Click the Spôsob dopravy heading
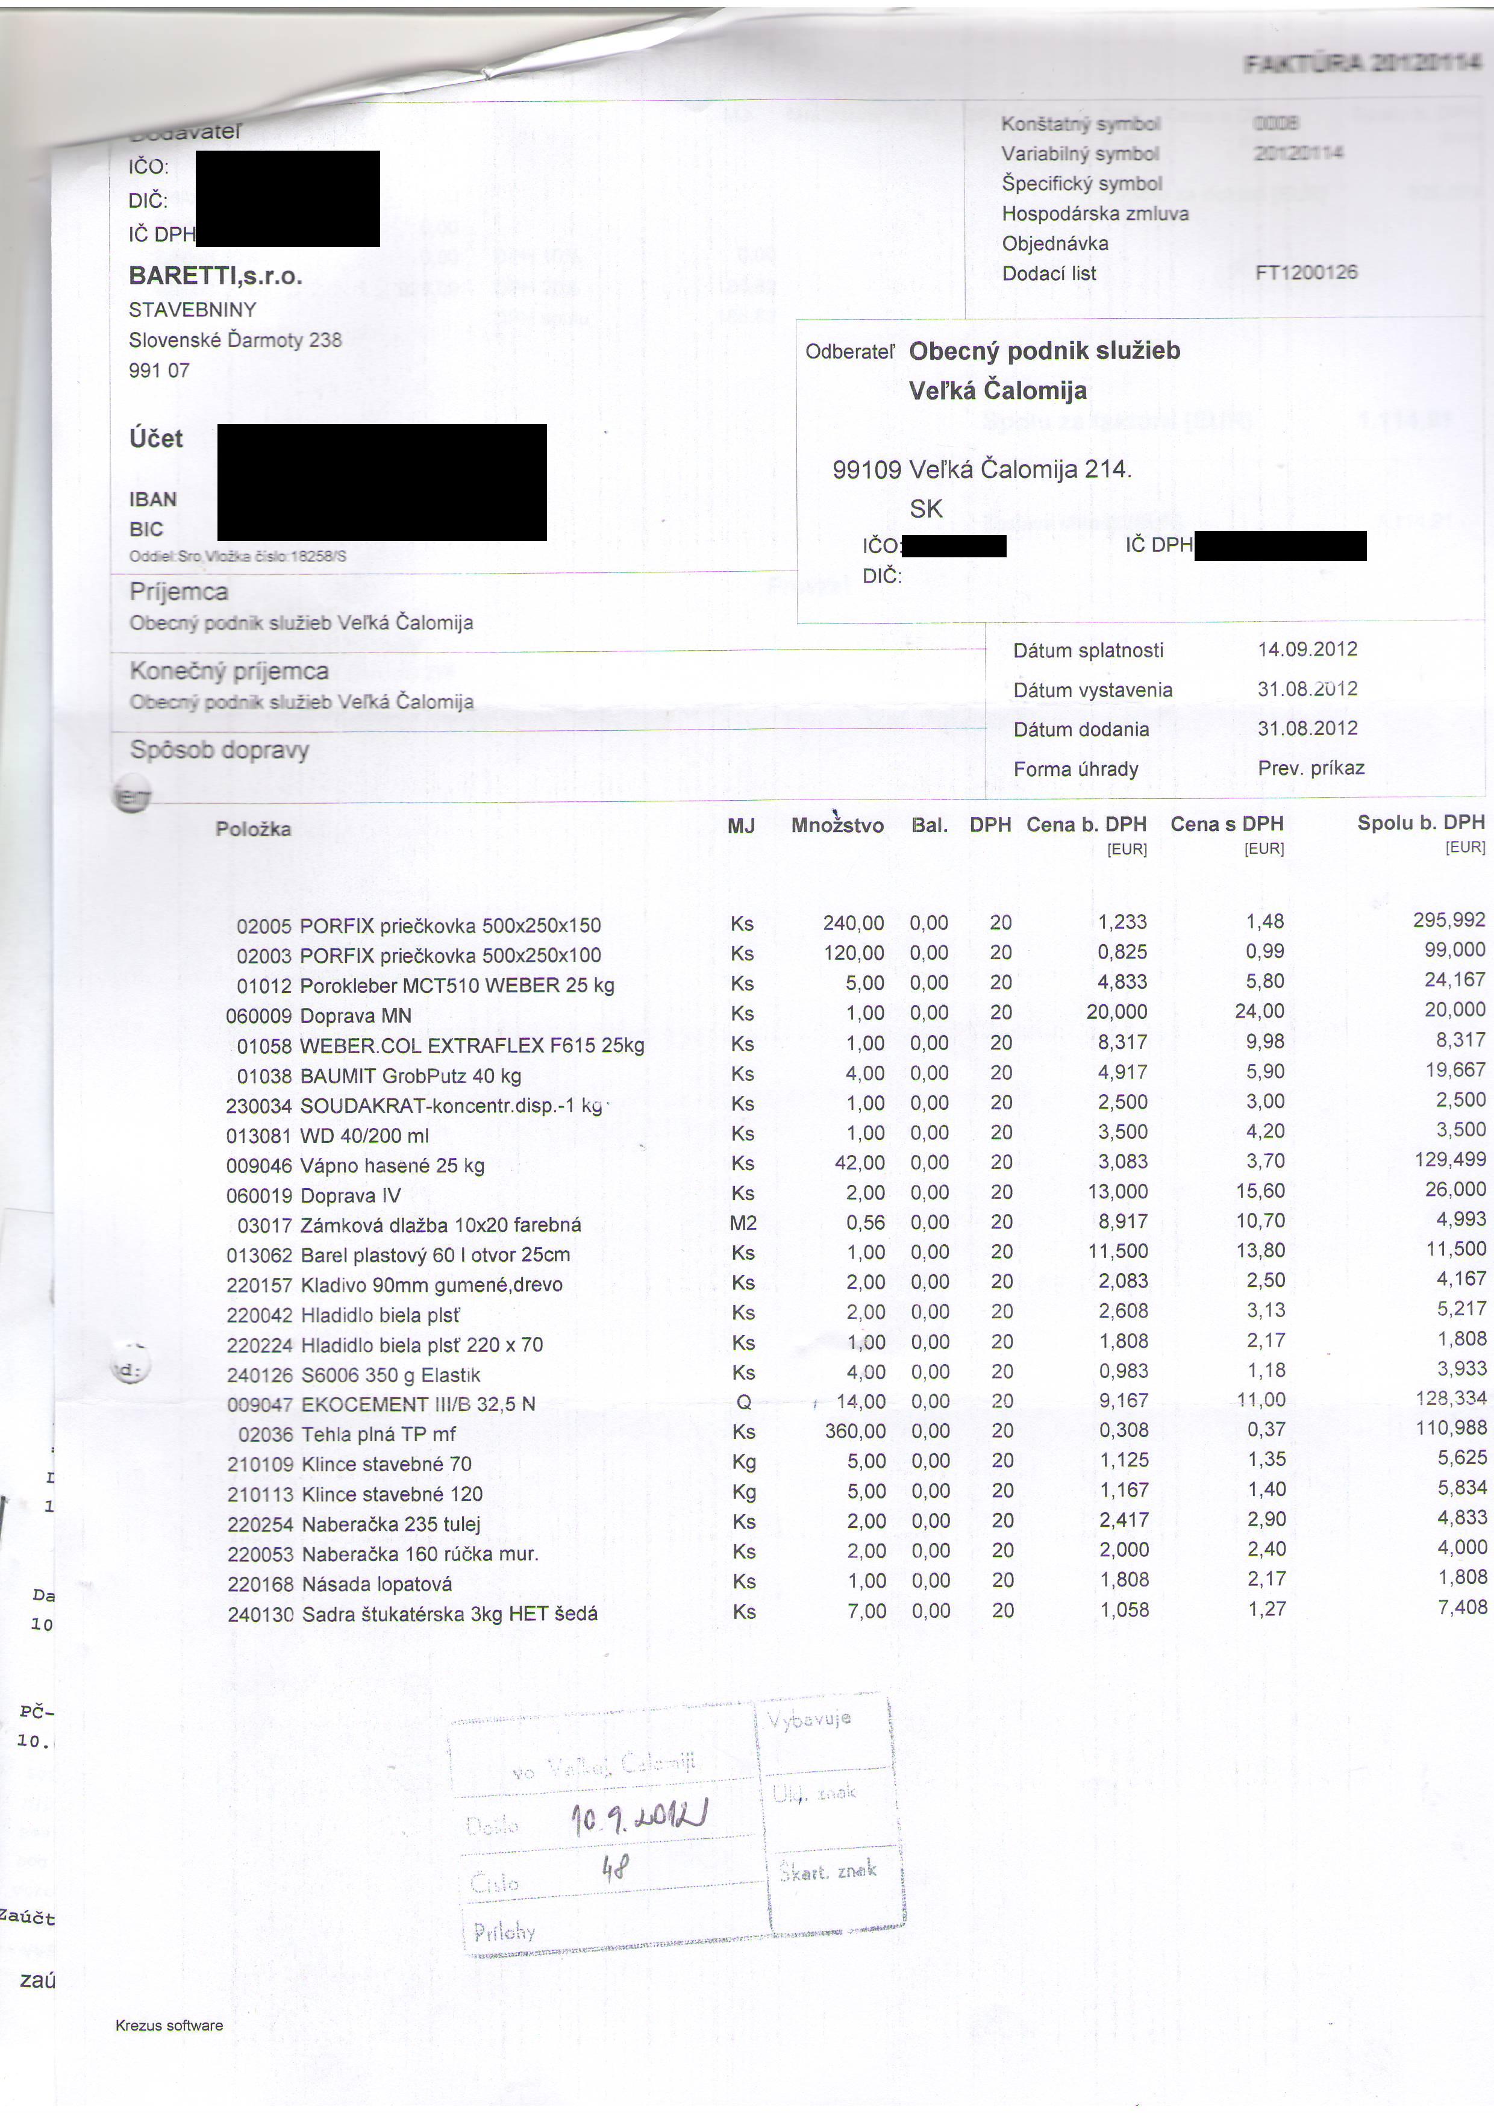 (x=219, y=750)
